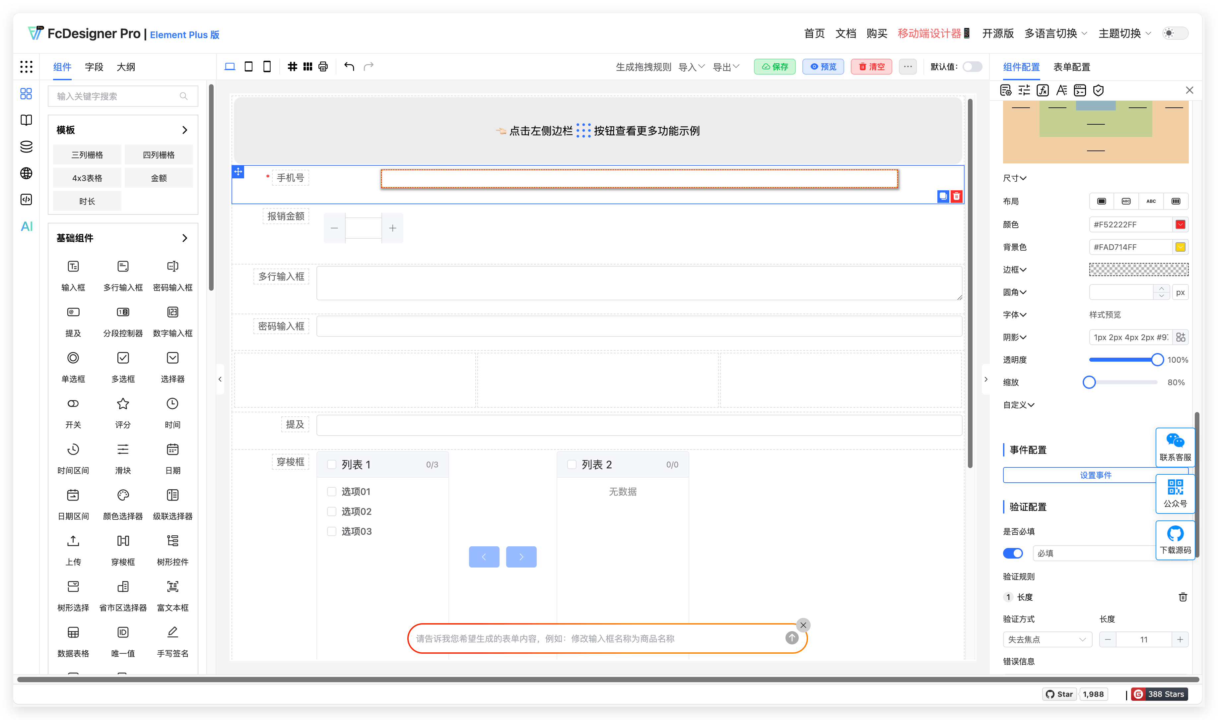This screenshot has height=720, width=1218.
Task: Switch to mobile preview mode
Action: click(x=266, y=67)
